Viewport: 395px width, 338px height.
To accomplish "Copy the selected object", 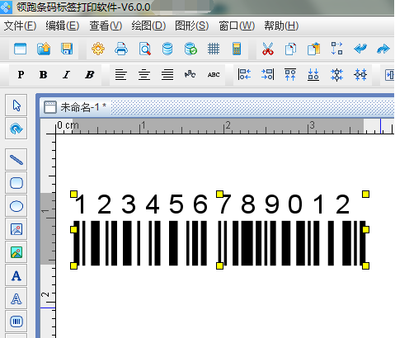I will click(290, 49).
